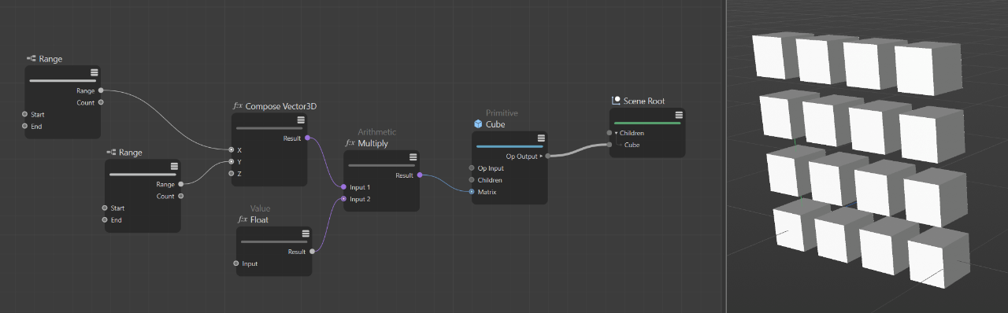Click Count port of Range feeding Y

(181, 196)
